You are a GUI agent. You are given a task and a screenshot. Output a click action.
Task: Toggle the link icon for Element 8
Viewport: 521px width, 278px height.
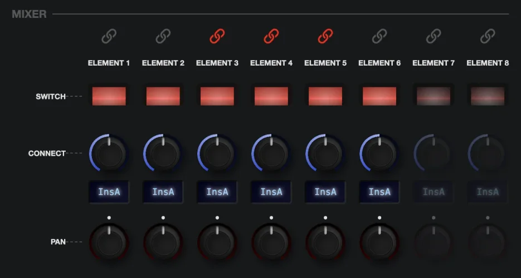(x=487, y=37)
